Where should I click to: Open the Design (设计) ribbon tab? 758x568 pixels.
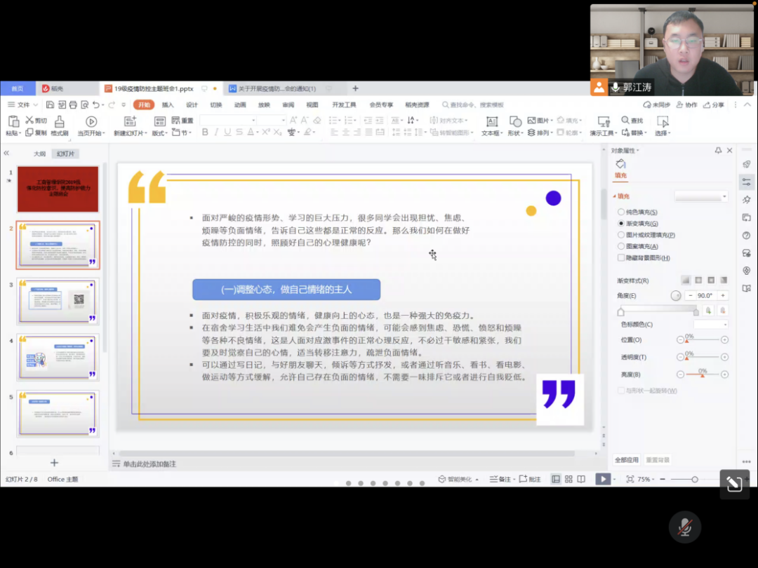pos(192,105)
